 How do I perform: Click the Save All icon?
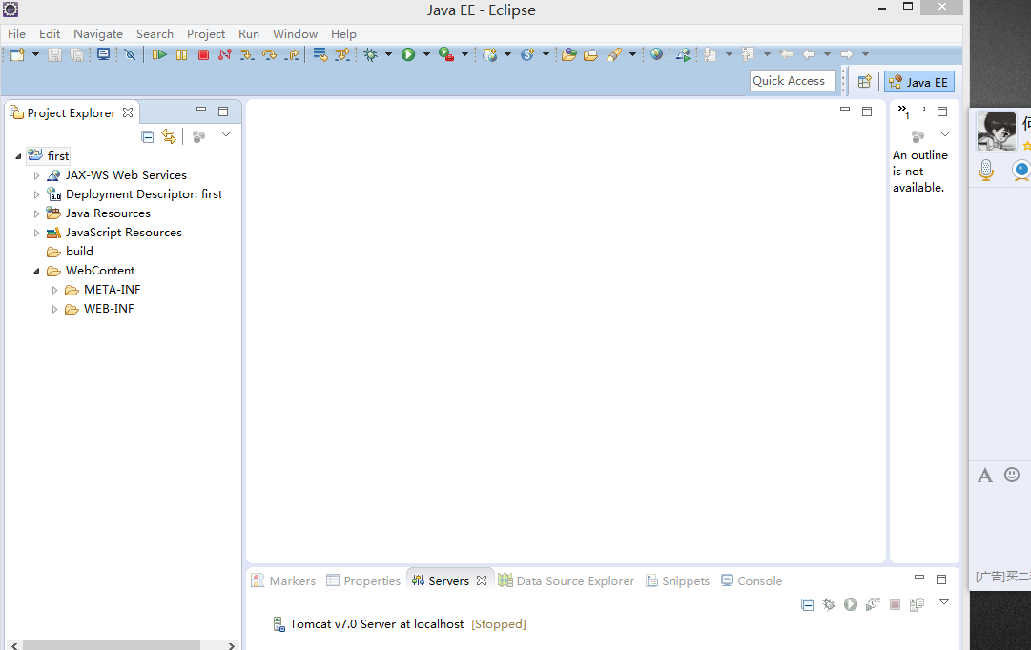[x=77, y=54]
